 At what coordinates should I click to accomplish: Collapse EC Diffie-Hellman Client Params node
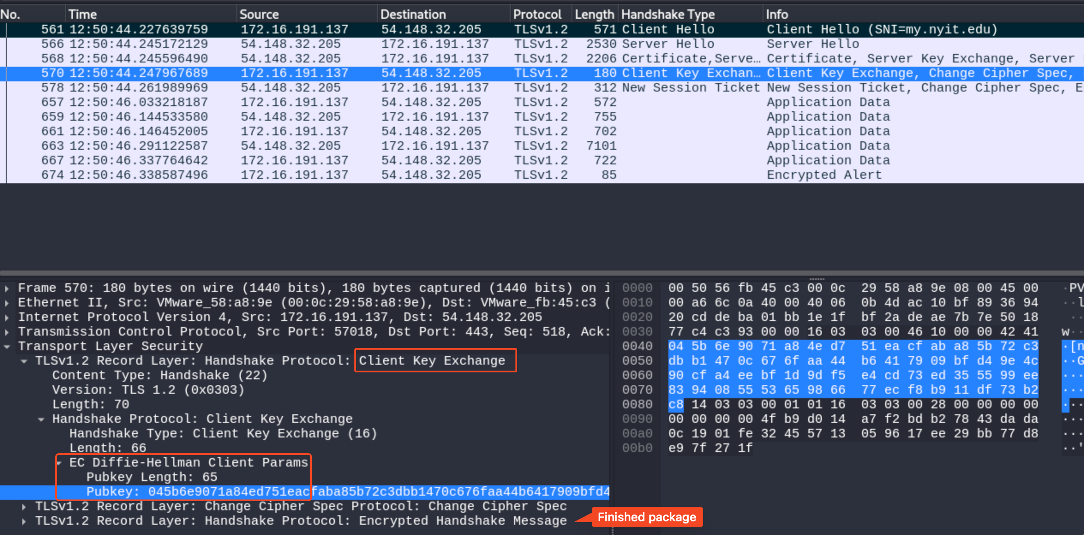coord(60,463)
